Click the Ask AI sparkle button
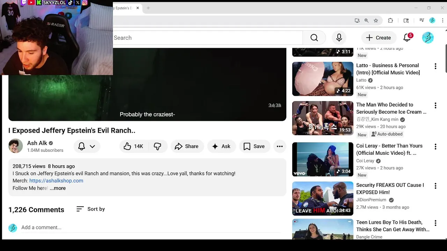 [221, 146]
